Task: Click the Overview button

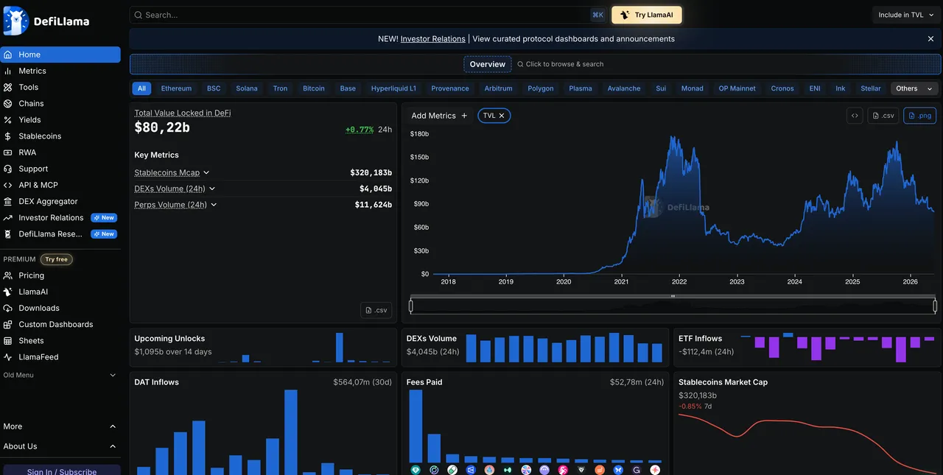Action: click(x=488, y=64)
